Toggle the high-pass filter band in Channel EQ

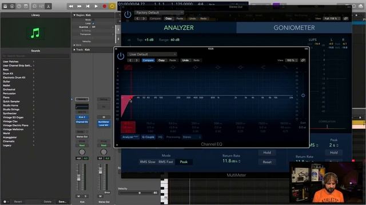pyautogui.click(x=128, y=67)
